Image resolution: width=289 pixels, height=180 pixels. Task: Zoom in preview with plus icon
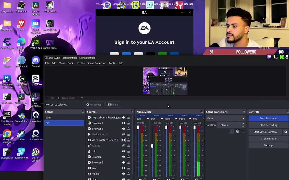[x=59, y=98]
